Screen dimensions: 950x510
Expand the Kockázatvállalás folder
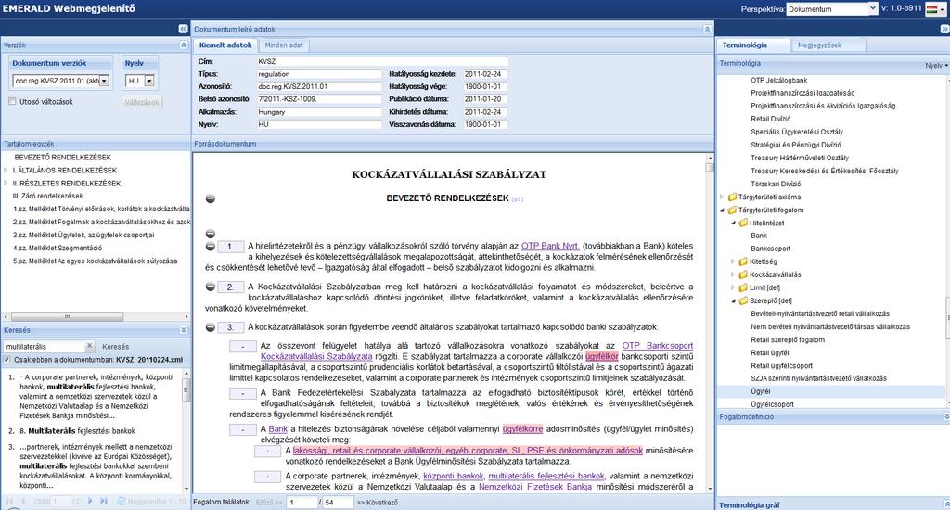tap(733, 274)
